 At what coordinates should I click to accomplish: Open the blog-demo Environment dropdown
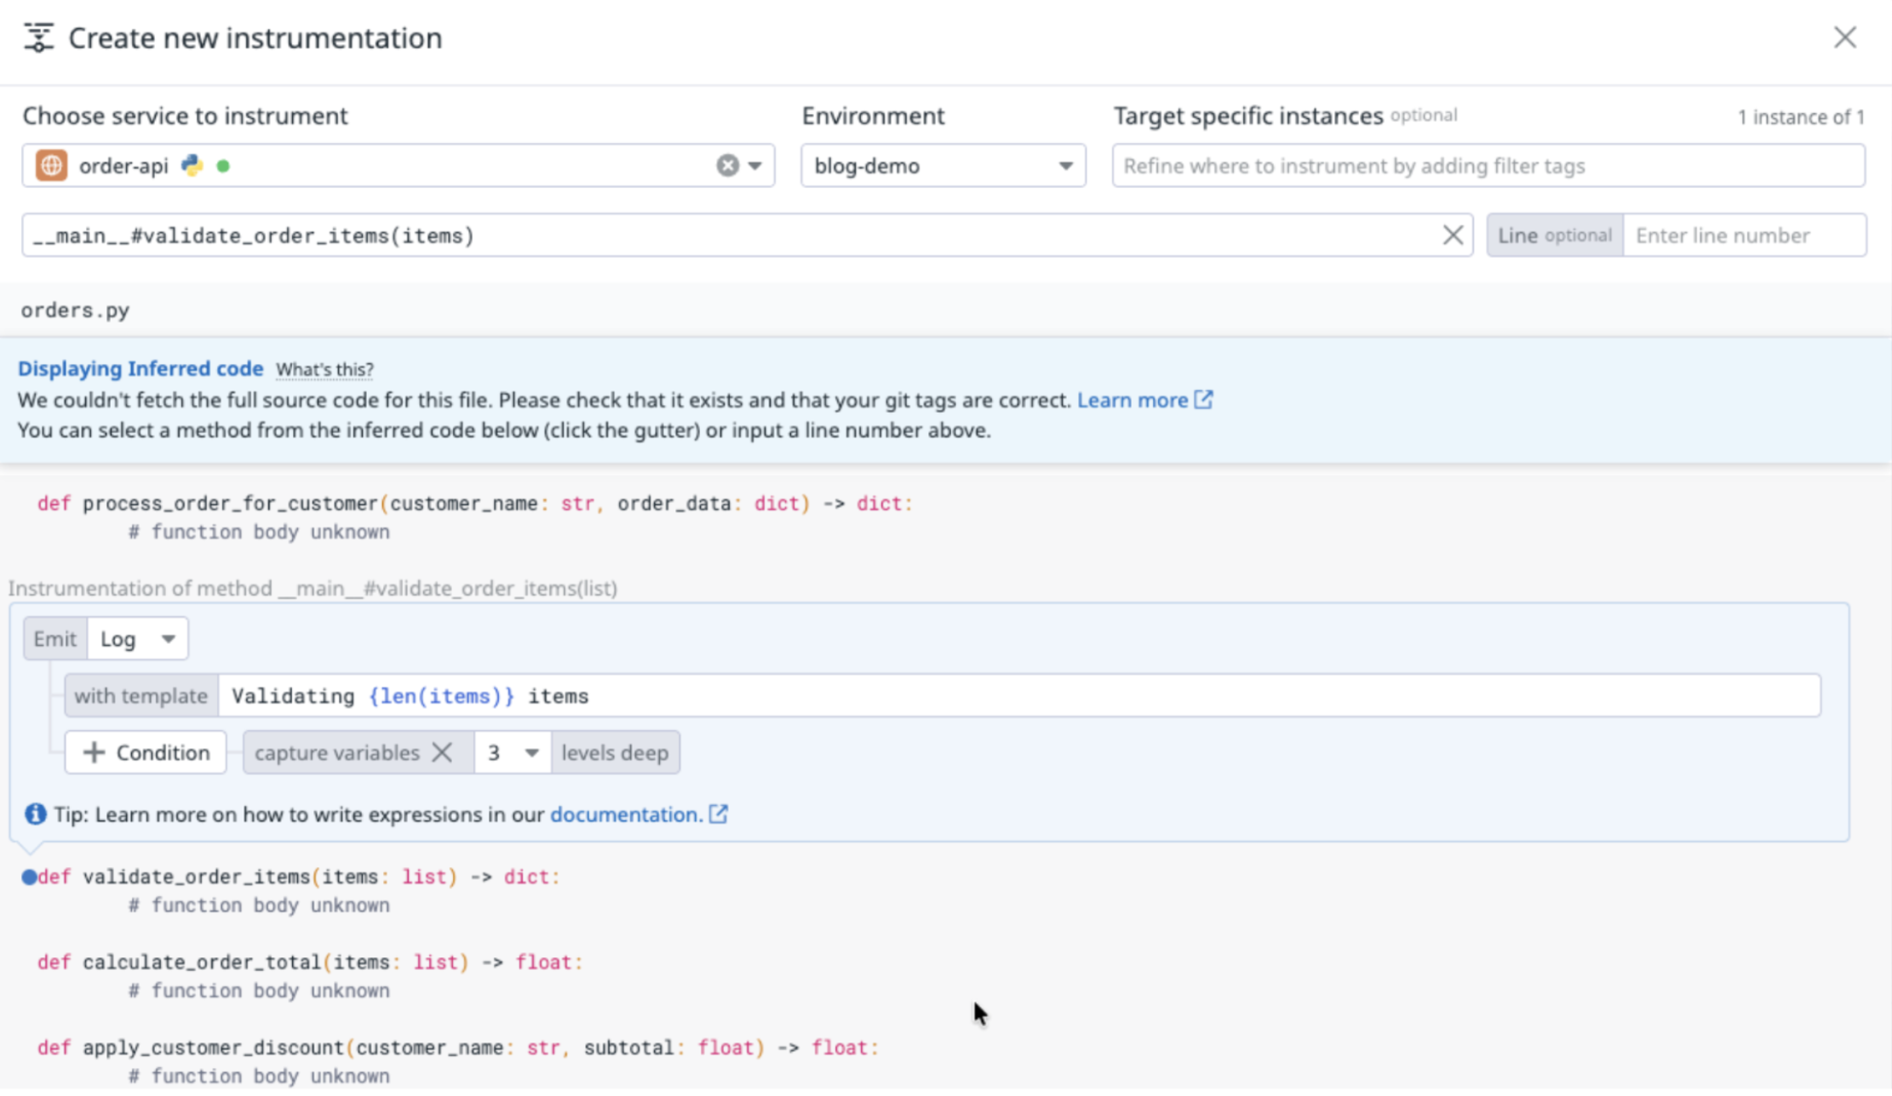943,166
